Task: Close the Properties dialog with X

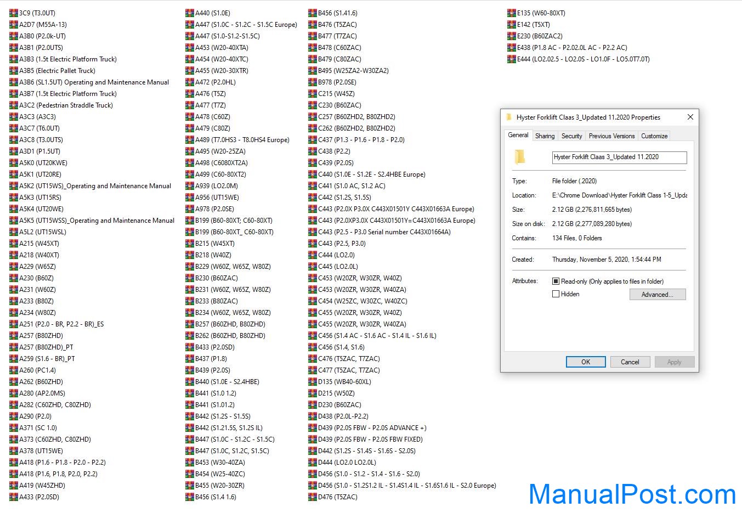Action: point(690,117)
